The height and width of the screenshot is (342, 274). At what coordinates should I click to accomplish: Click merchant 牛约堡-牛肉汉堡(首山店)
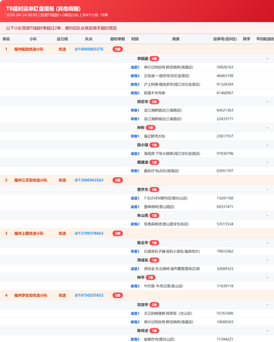tap(163, 286)
